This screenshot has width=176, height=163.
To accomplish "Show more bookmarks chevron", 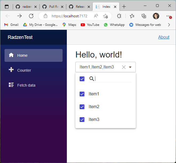I will pyautogui.click(x=169, y=25).
